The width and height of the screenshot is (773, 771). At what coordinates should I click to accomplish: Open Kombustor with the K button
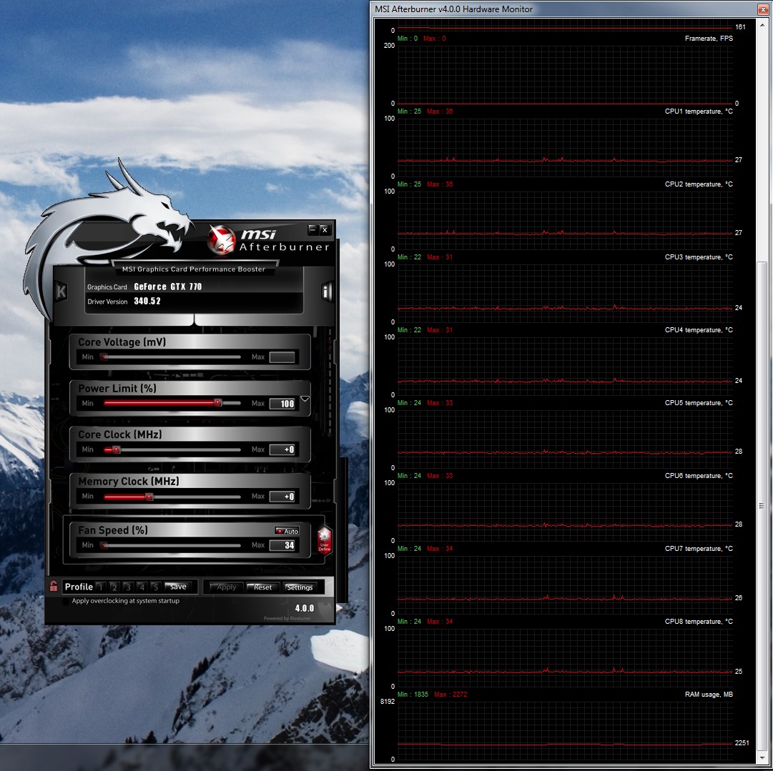(61, 291)
